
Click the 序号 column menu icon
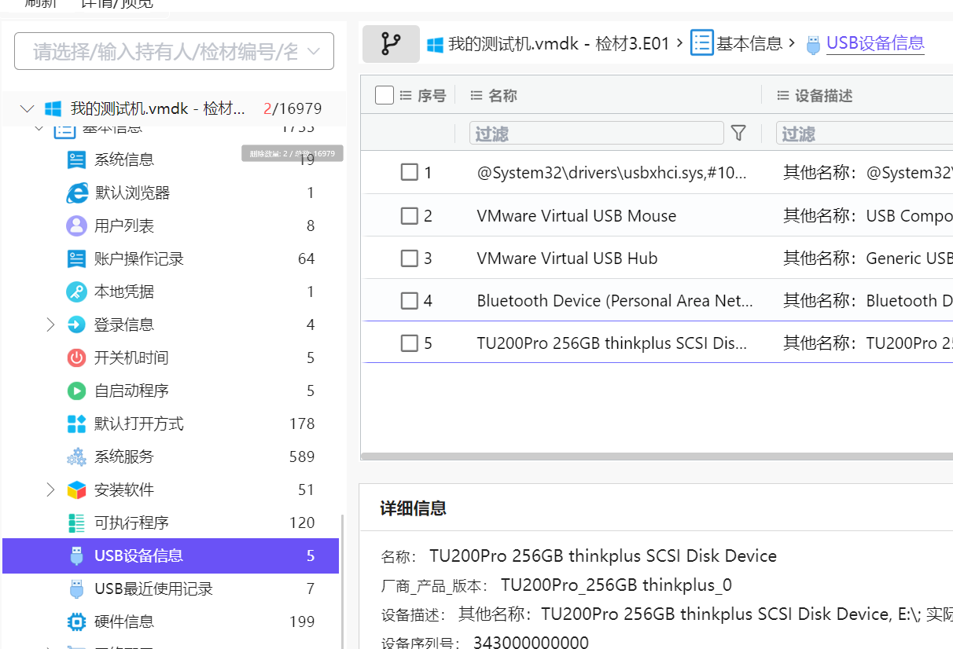tap(406, 95)
